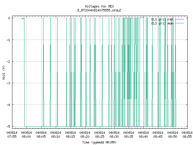Viewport: 193px width, 145px height.
Task: Click the 08:30 time tick label
Action: [x=114, y=137]
